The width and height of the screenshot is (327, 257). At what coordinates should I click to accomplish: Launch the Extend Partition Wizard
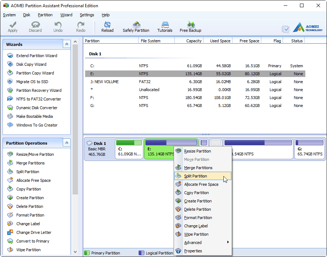pyautogui.click(x=32, y=56)
